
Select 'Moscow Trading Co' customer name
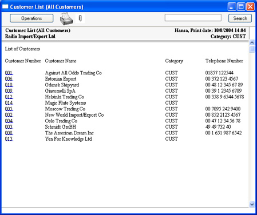point(65,109)
